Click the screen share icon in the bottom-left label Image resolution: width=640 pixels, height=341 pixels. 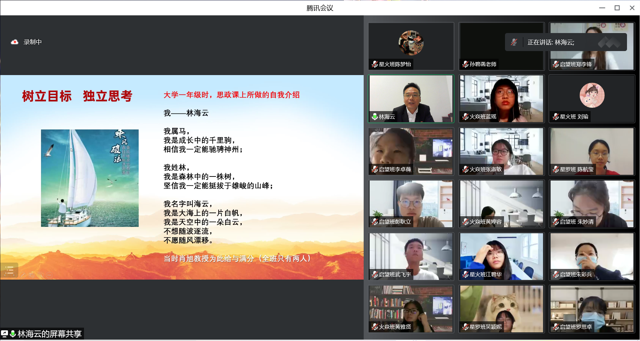click(5, 334)
